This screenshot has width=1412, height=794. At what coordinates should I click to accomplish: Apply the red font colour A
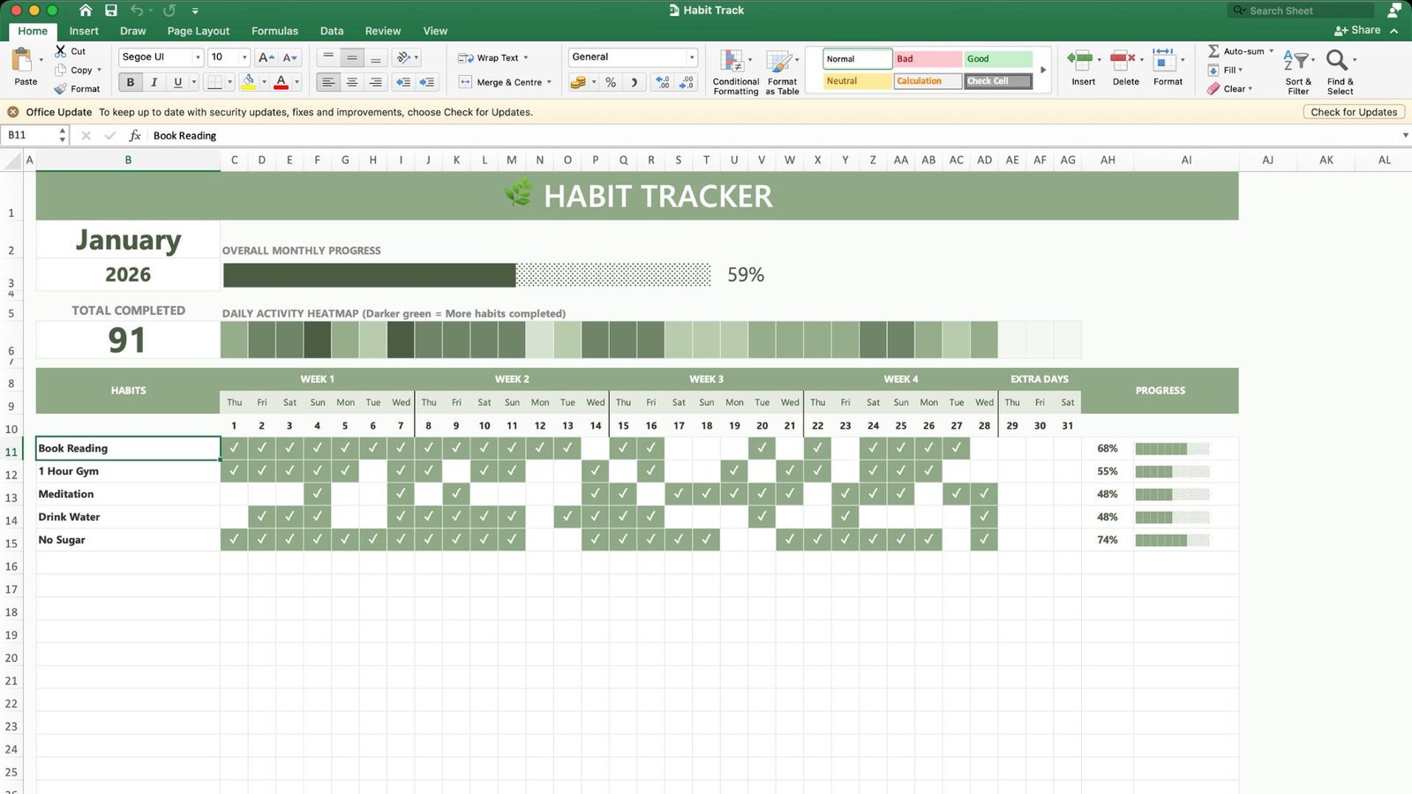[281, 82]
